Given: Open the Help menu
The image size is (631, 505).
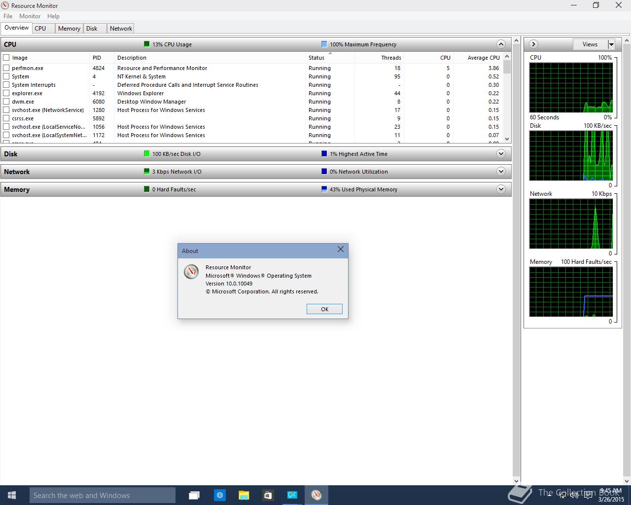Looking at the screenshot, I should [53, 16].
